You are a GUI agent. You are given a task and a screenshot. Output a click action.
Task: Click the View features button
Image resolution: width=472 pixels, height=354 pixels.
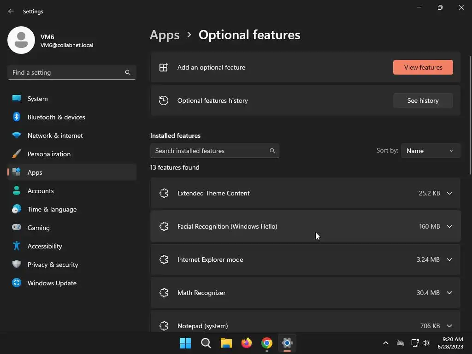423,67
